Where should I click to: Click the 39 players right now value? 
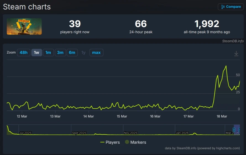point(75,24)
